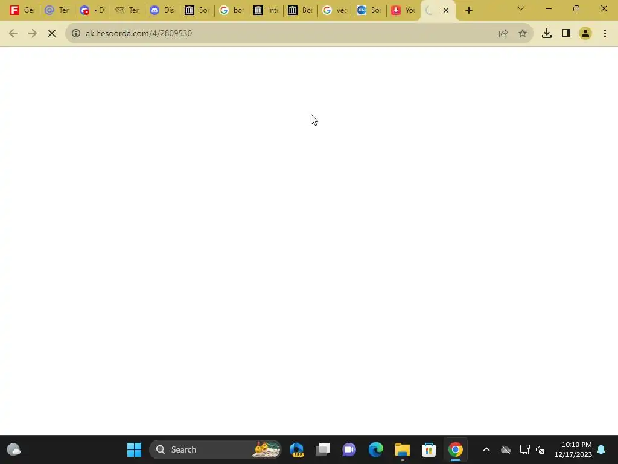618x464 pixels.
Task: Show hidden system tray icons
Action: pos(486,449)
